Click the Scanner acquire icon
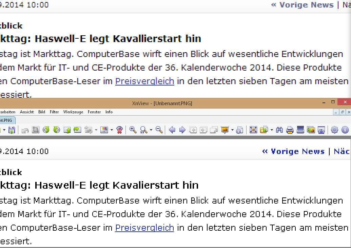This screenshot has height=248, width=351. (300, 130)
